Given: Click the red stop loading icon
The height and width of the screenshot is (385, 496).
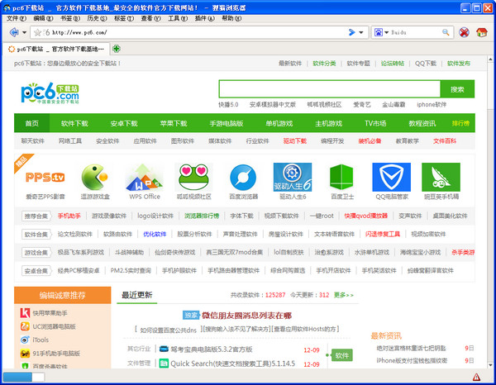Looking at the screenshot, I should 464,32.
